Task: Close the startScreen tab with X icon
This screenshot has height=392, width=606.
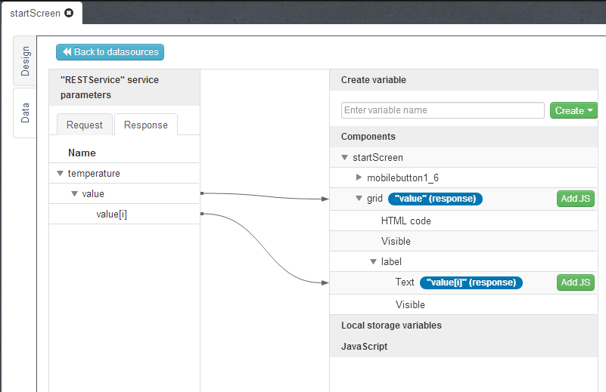Action: click(70, 14)
